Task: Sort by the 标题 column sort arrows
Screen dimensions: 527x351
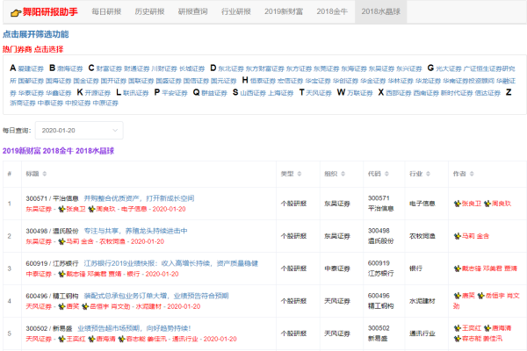Action: [45, 174]
